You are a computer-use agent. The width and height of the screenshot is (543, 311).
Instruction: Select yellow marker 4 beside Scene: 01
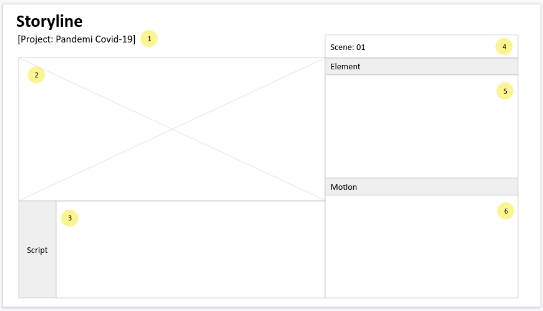504,46
